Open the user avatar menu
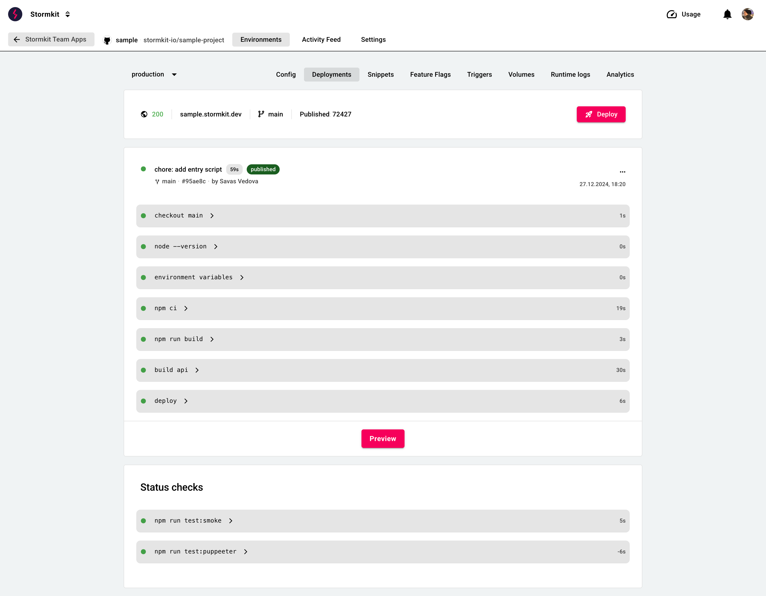Image resolution: width=766 pixels, height=596 pixels. (x=748, y=14)
